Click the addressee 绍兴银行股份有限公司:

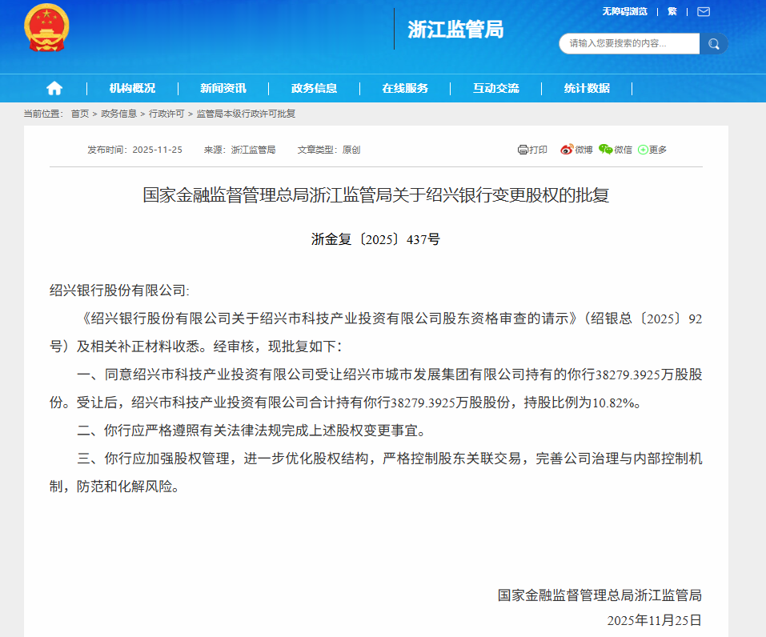[x=119, y=290]
